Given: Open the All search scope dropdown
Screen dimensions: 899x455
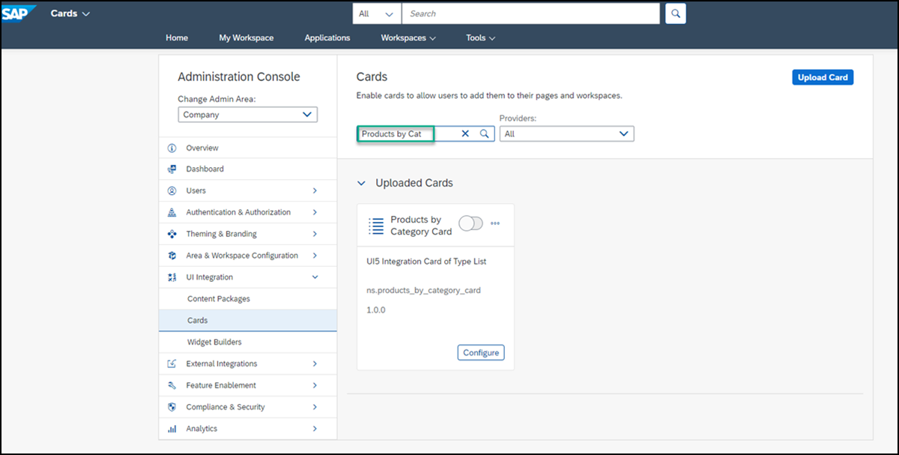Looking at the screenshot, I should pos(377,13).
